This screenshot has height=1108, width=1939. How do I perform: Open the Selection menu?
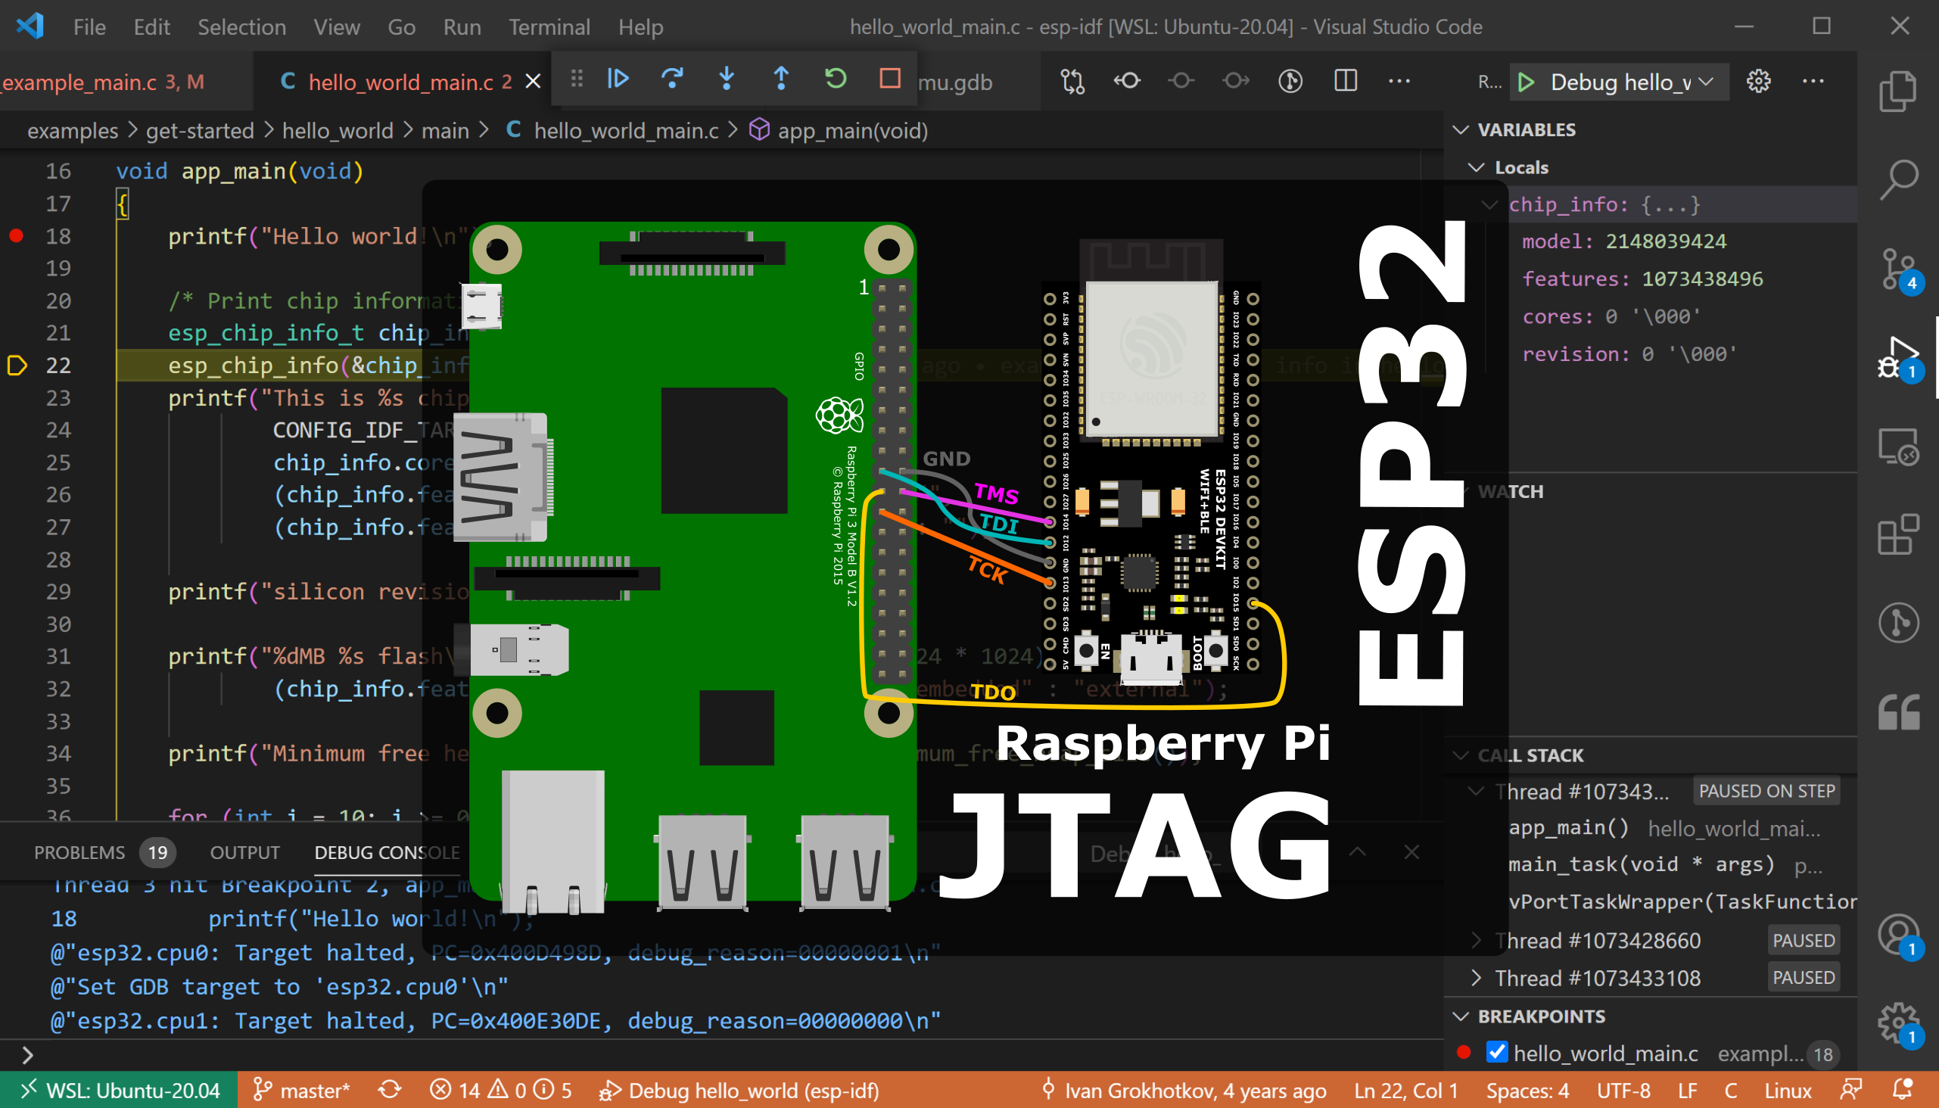242,27
